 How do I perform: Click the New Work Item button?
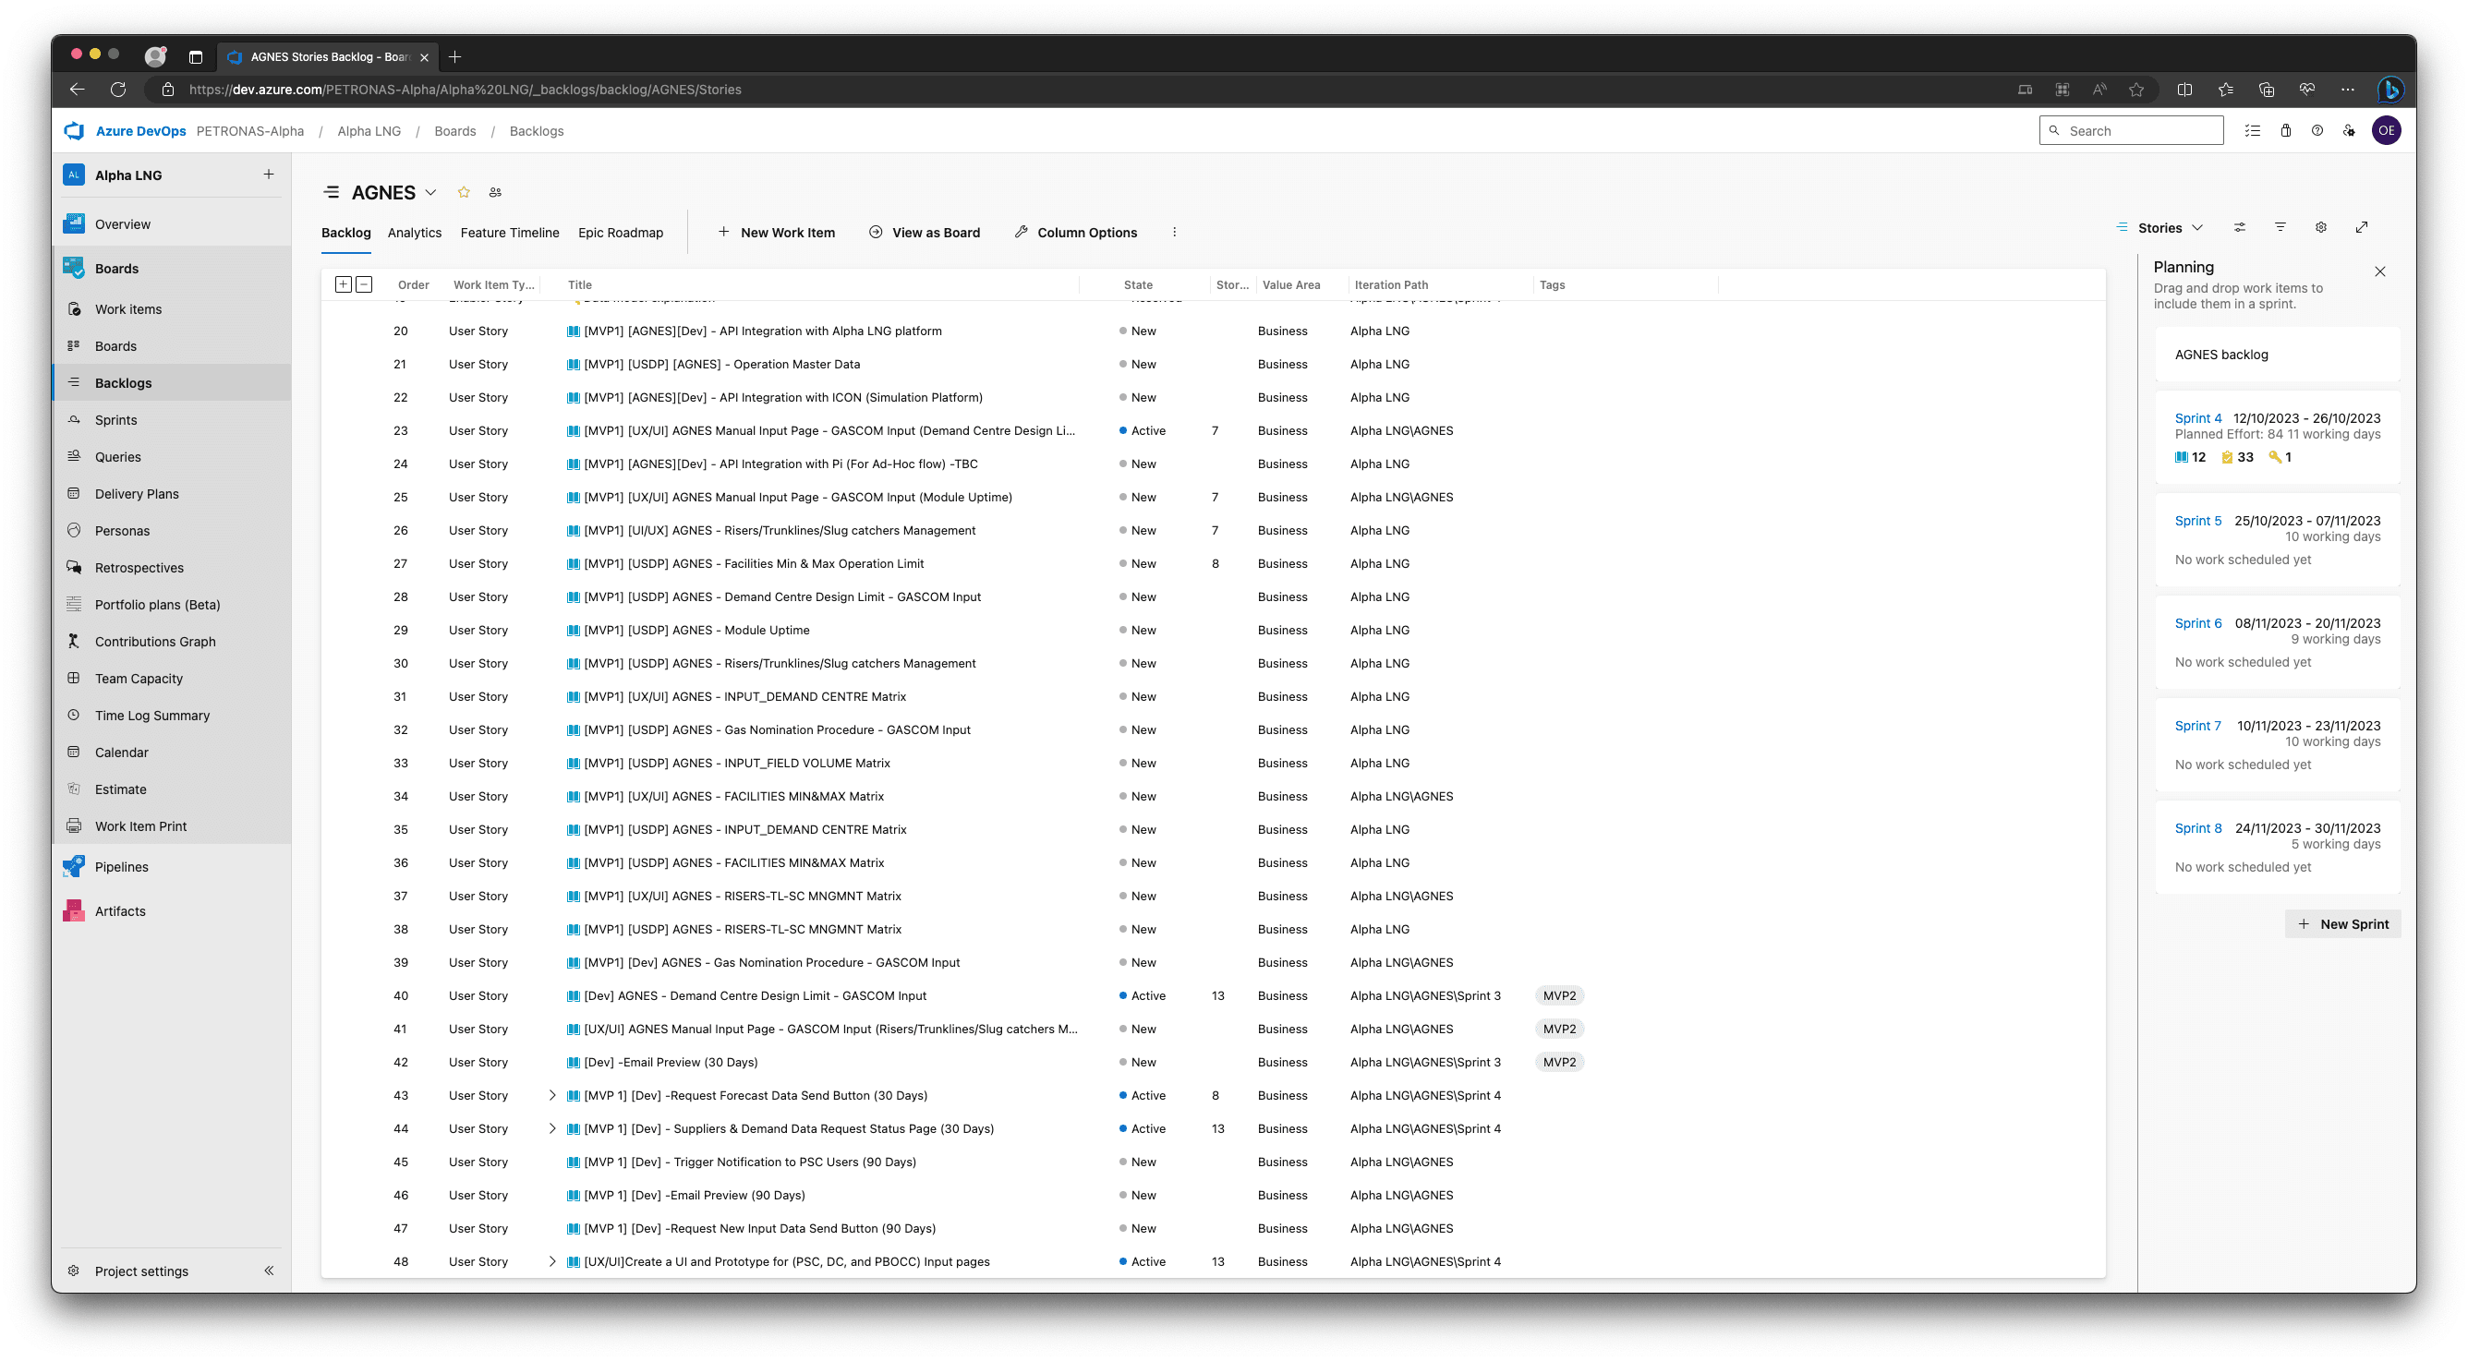pos(776,233)
